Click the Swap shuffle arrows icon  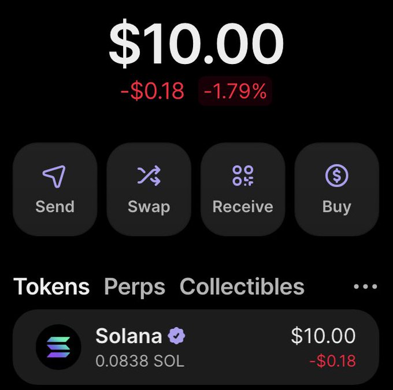click(x=149, y=175)
